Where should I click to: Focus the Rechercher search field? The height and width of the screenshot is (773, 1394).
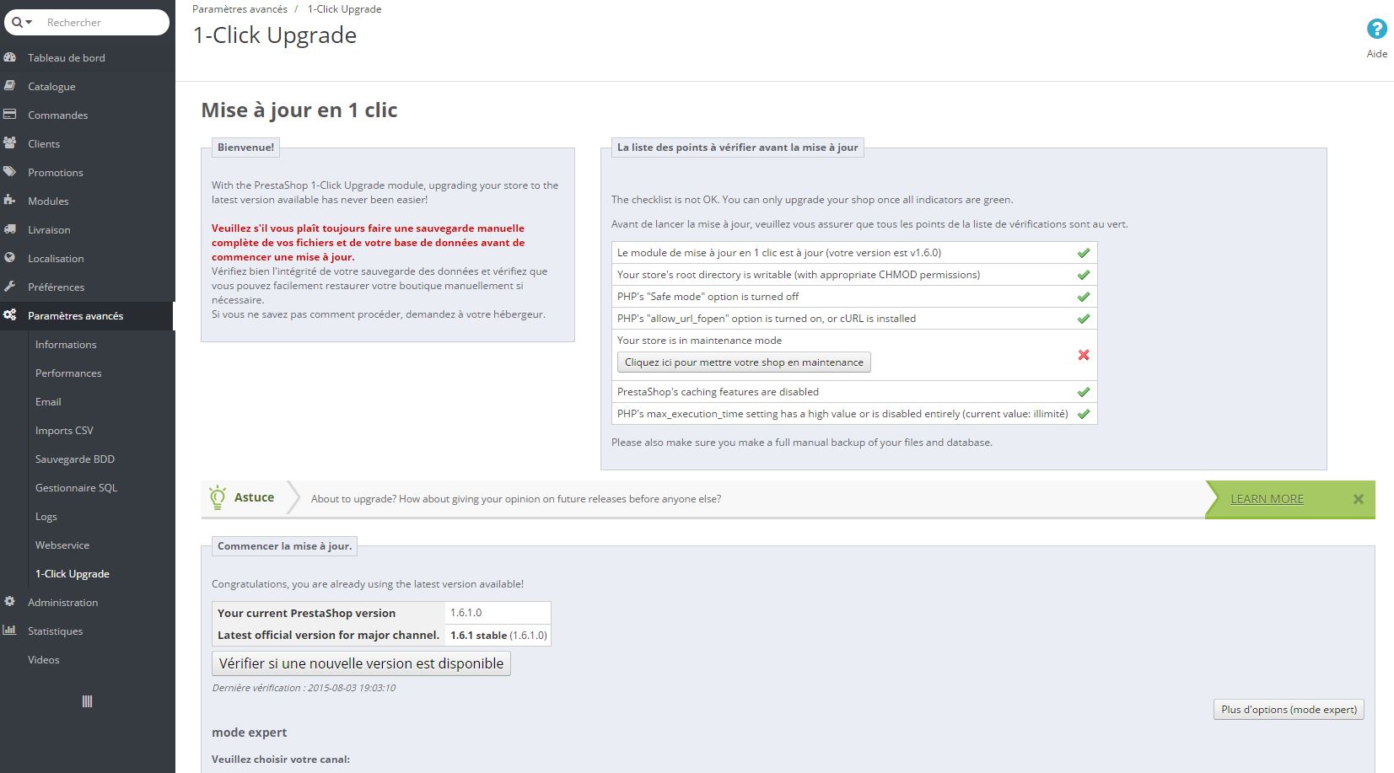tap(103, 23)
